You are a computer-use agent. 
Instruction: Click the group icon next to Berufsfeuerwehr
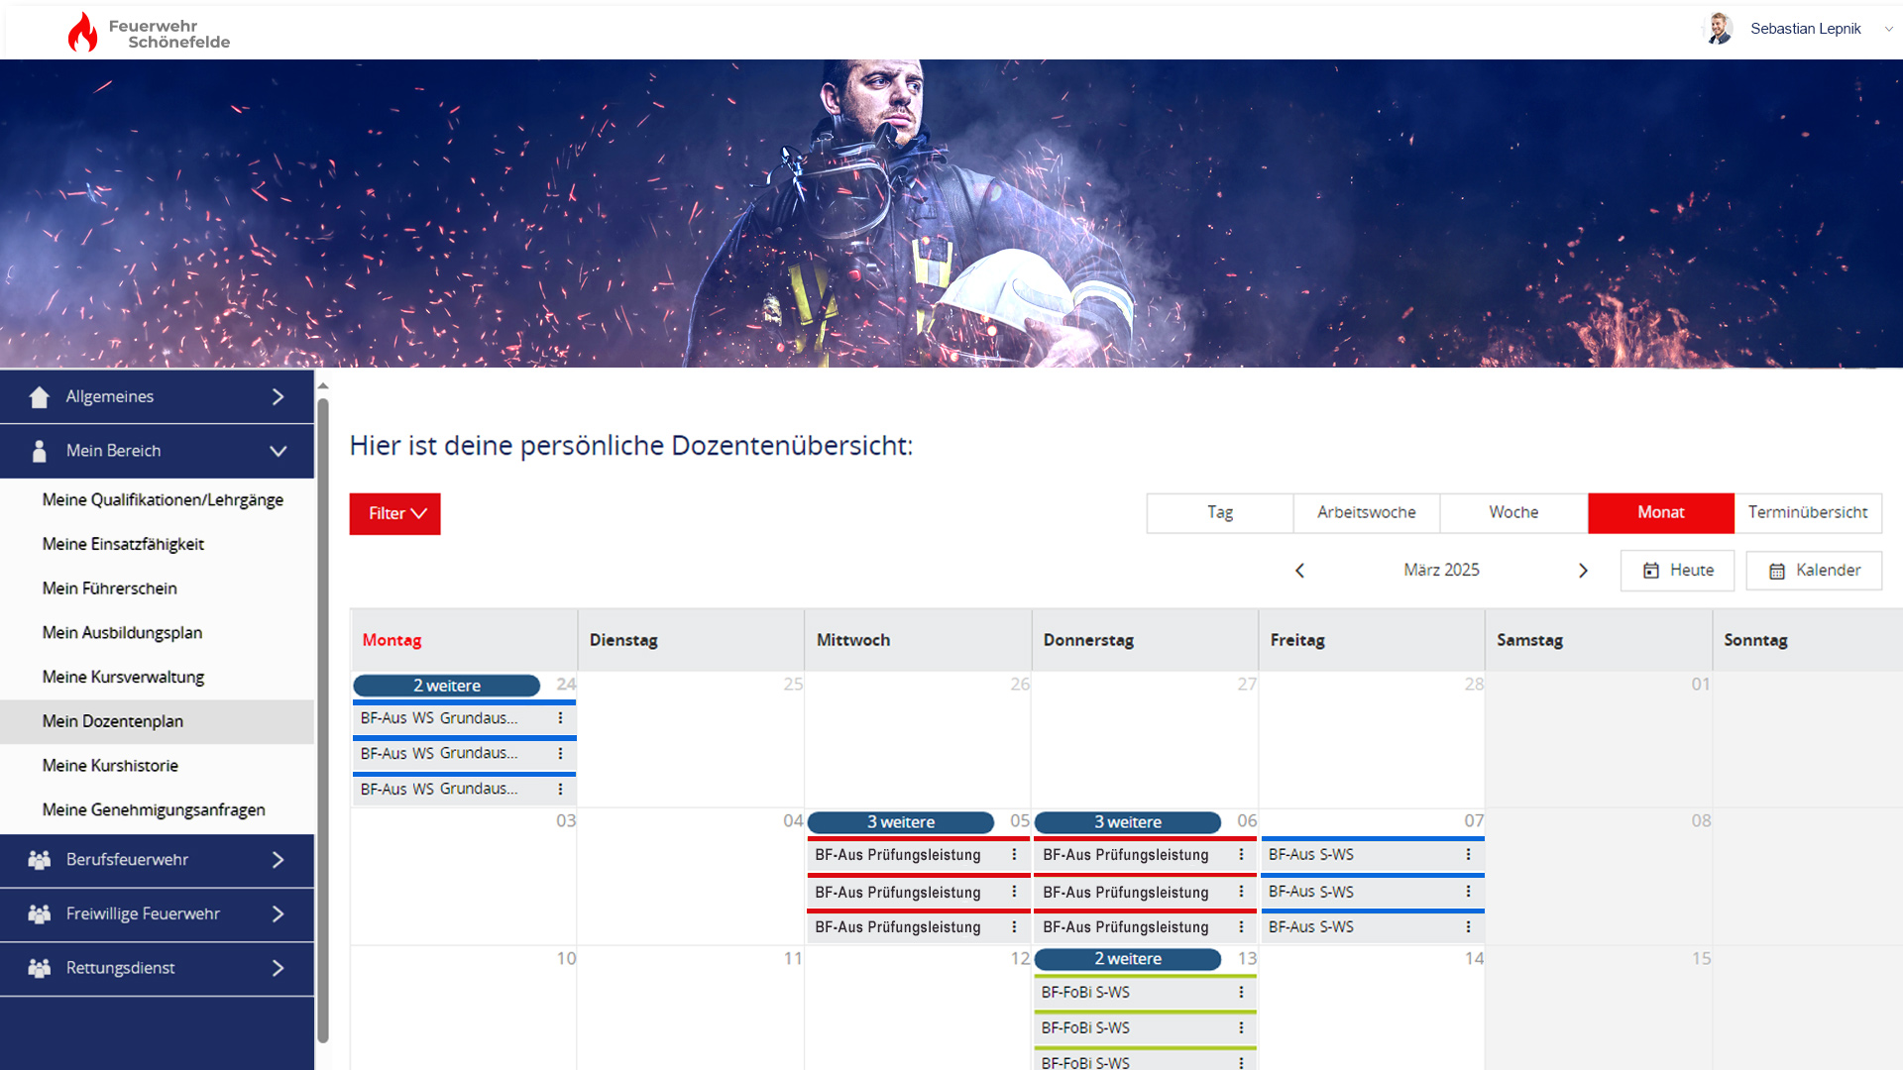40,860
